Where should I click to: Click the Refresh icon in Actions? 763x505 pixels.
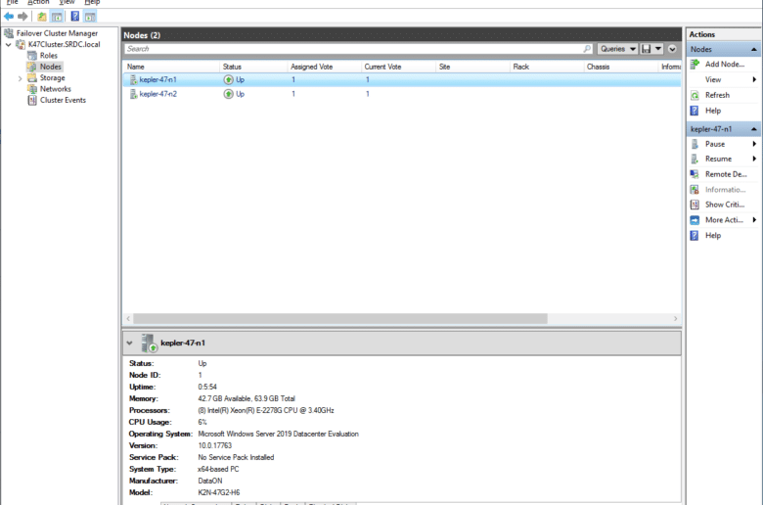tap(695, 96)
